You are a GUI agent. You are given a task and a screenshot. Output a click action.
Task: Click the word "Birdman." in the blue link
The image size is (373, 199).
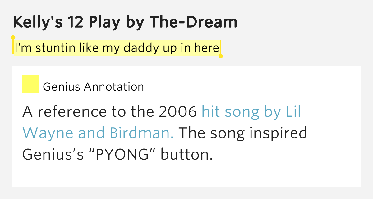coord(141,133)
